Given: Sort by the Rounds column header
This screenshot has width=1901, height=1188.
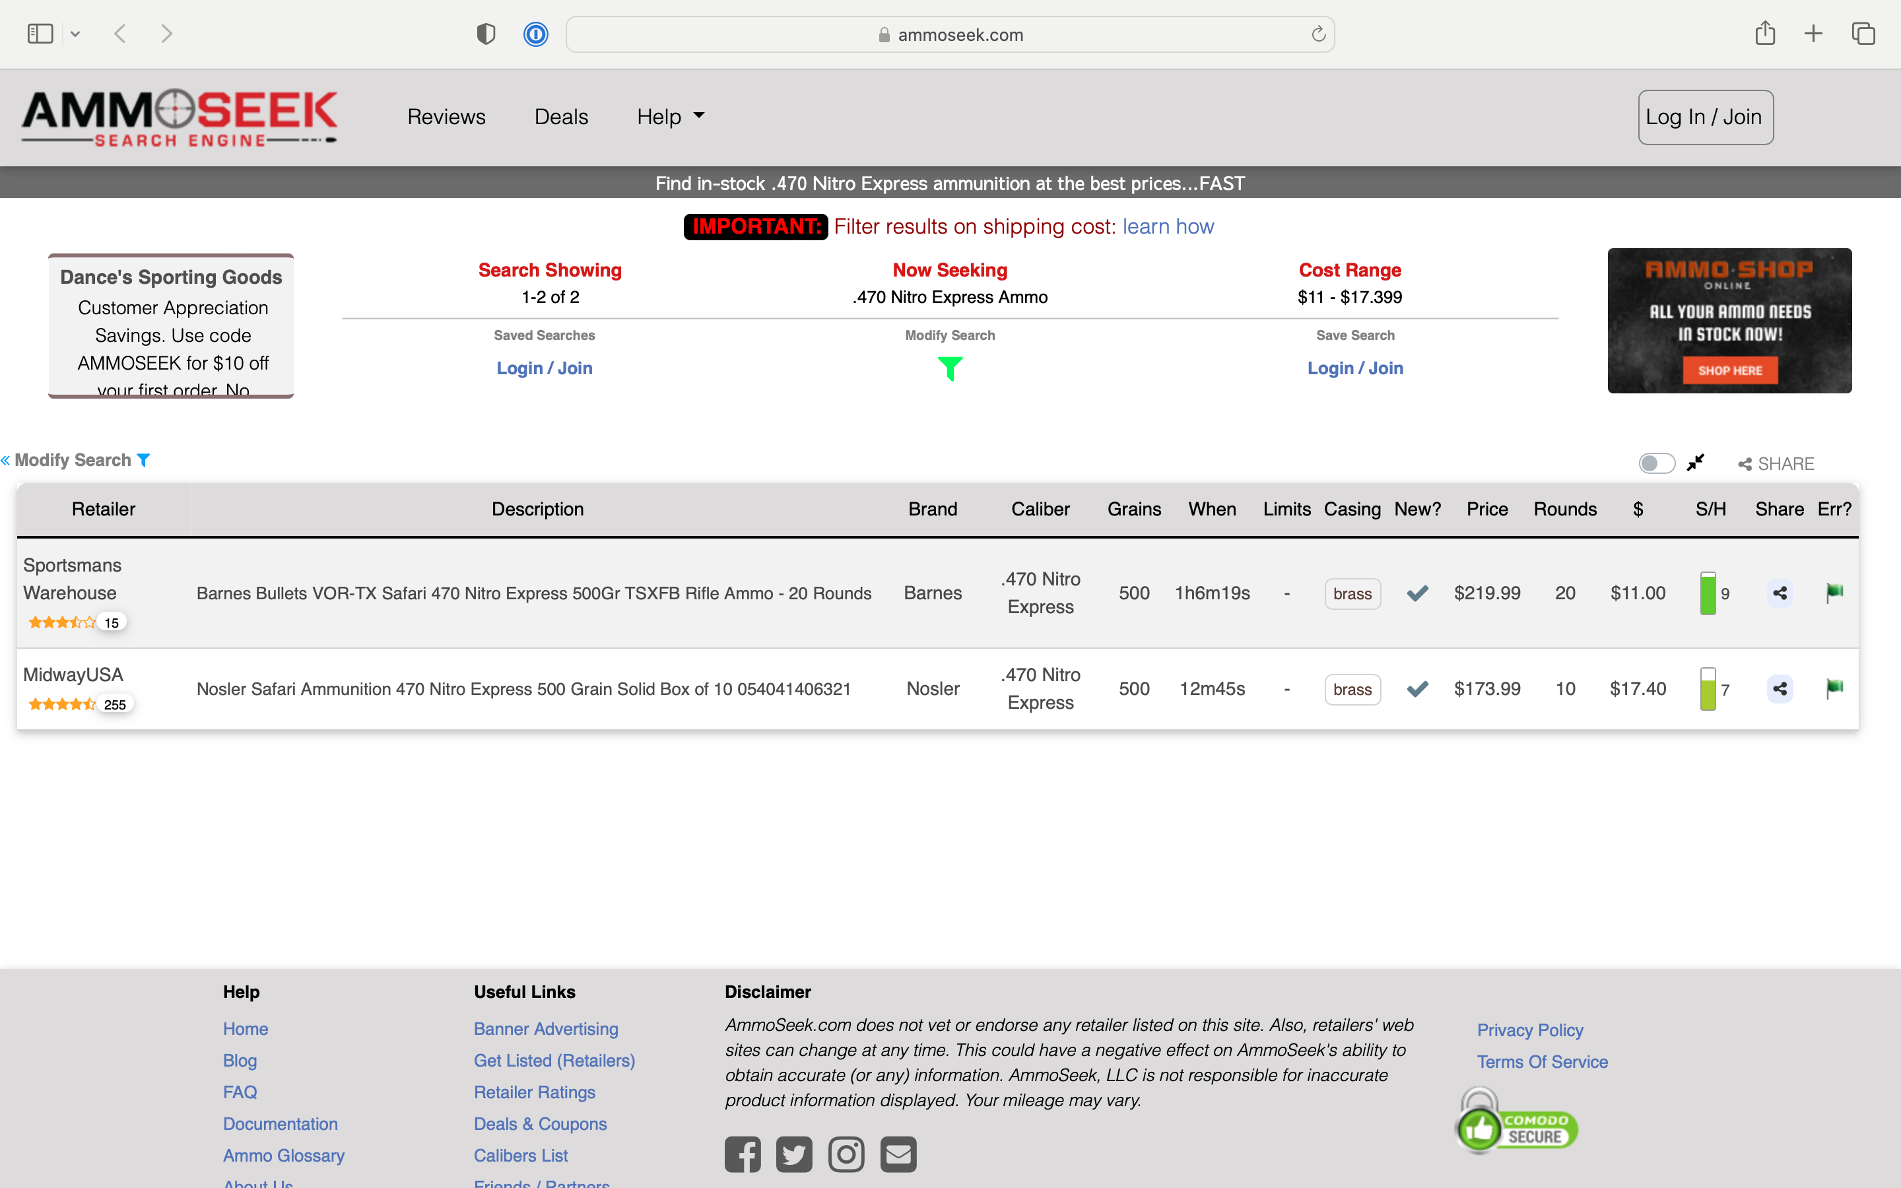Looking at the screenshot, I should [x=1565, y=509].
